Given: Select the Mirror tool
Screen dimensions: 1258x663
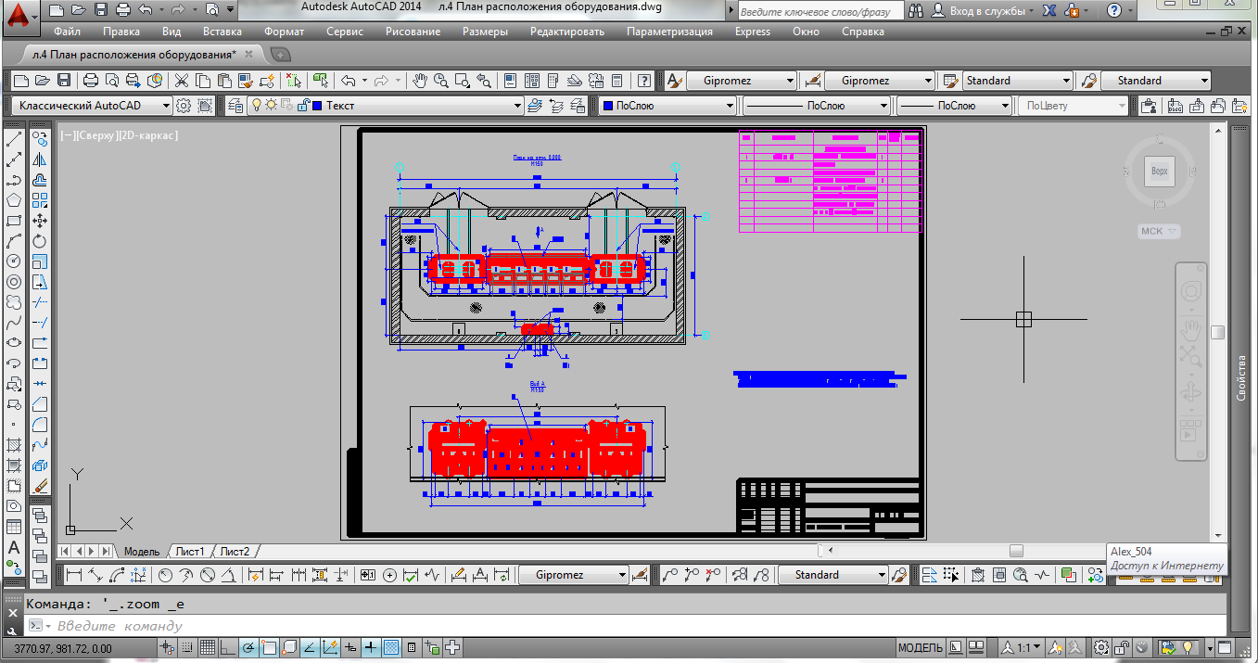Looking at the screenshot, I should coord(40,160).
